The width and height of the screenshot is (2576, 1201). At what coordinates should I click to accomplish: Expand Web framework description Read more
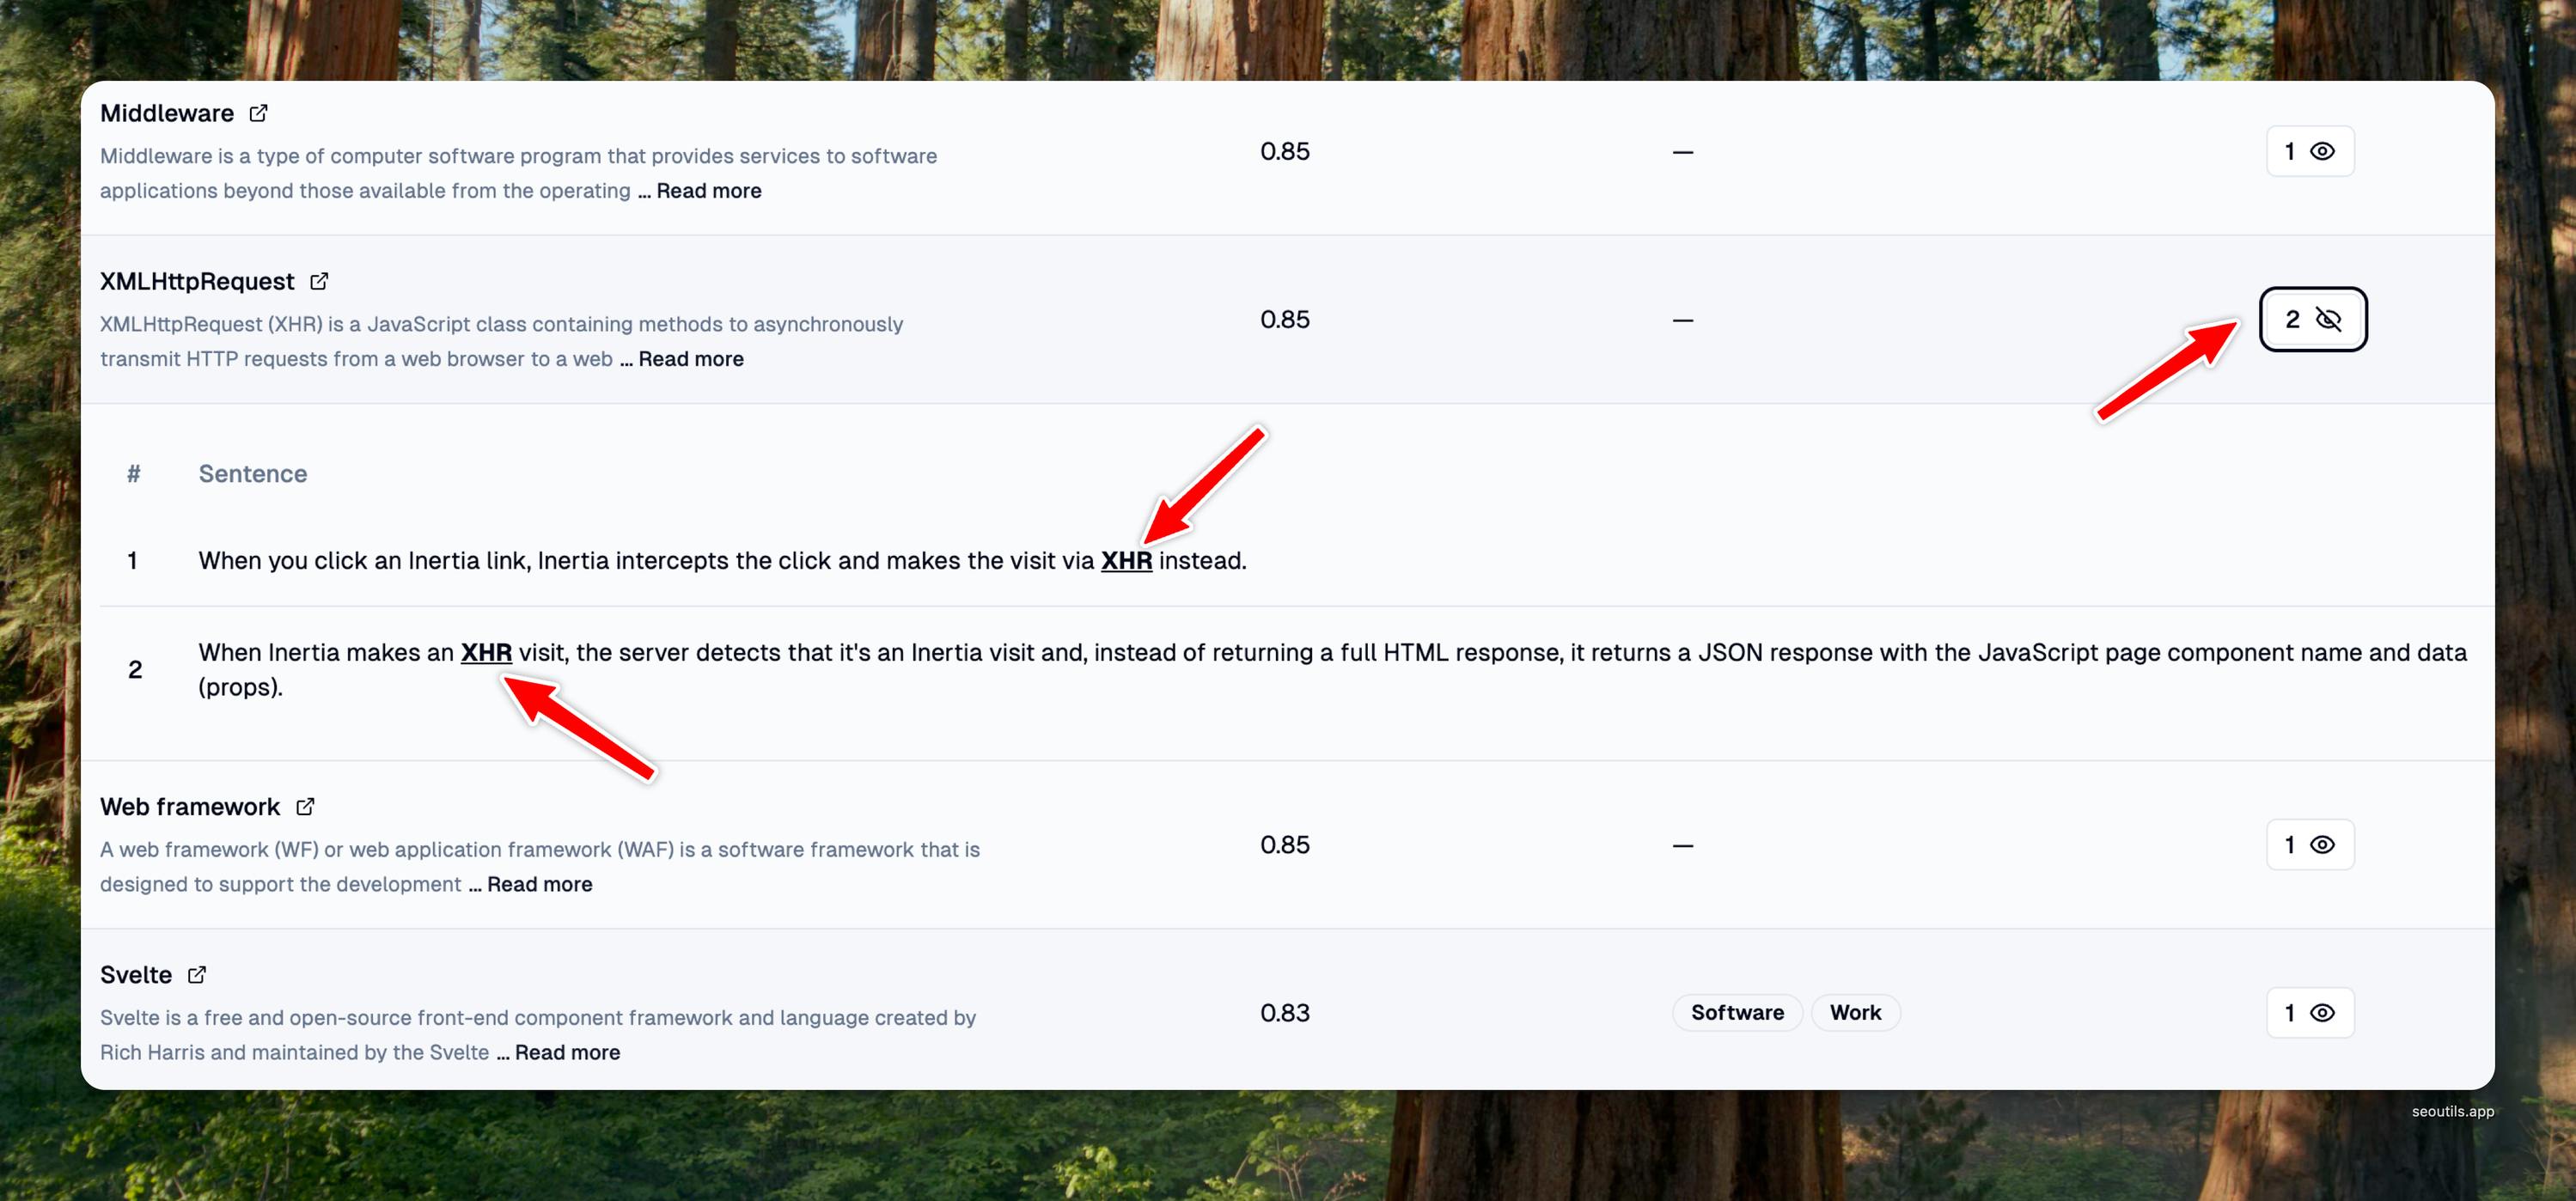coord(539,884)
